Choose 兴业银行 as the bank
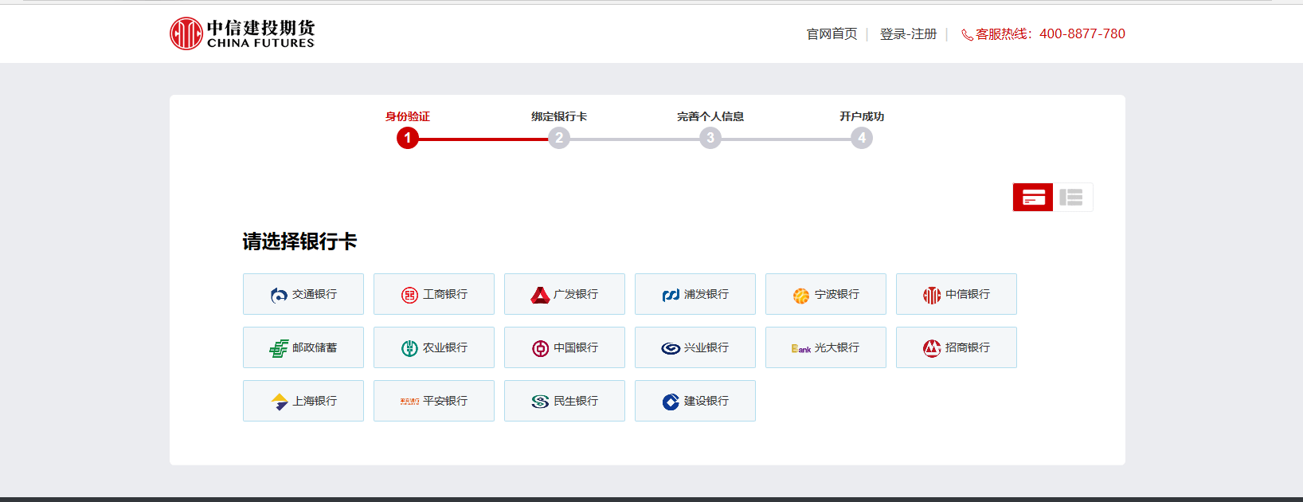This screenshot has height=502, width=1303. point(695,347)
